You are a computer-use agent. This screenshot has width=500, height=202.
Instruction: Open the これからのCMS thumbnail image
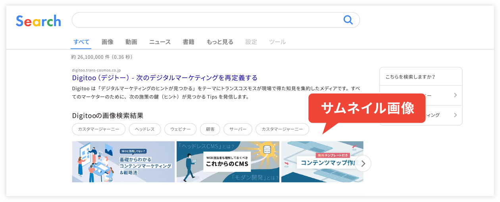[228, 162]
